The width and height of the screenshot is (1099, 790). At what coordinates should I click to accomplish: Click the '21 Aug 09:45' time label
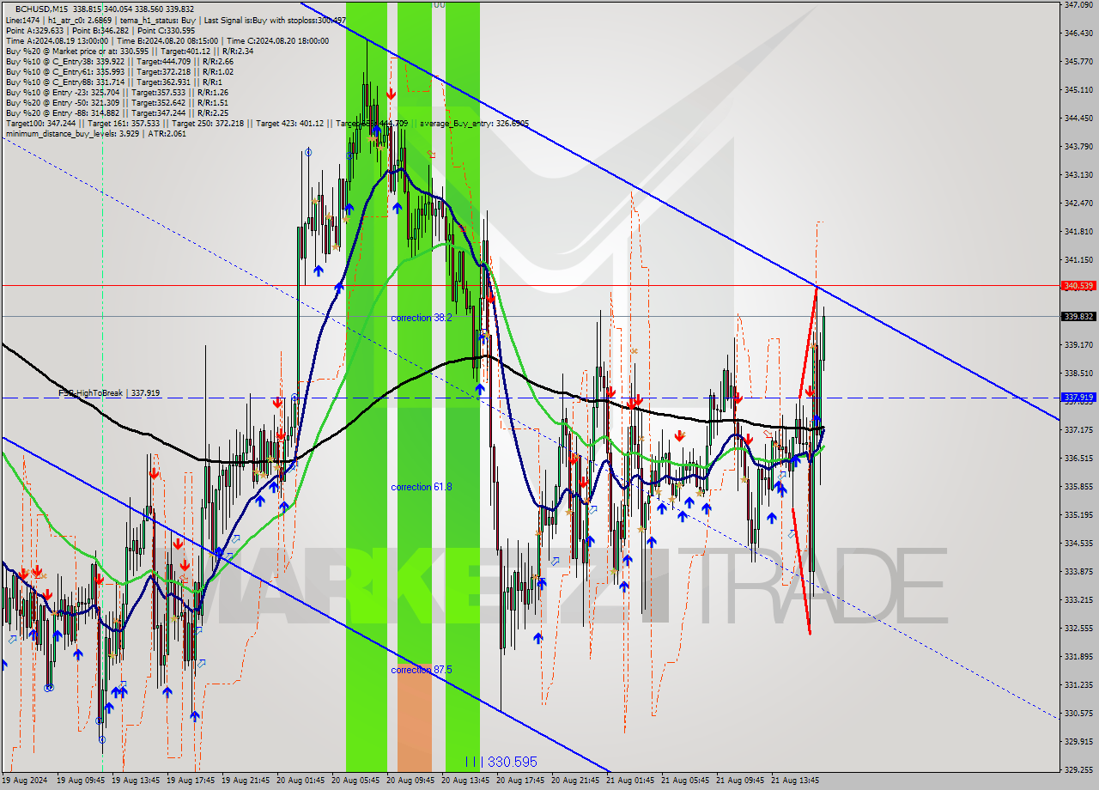(740, 781)
